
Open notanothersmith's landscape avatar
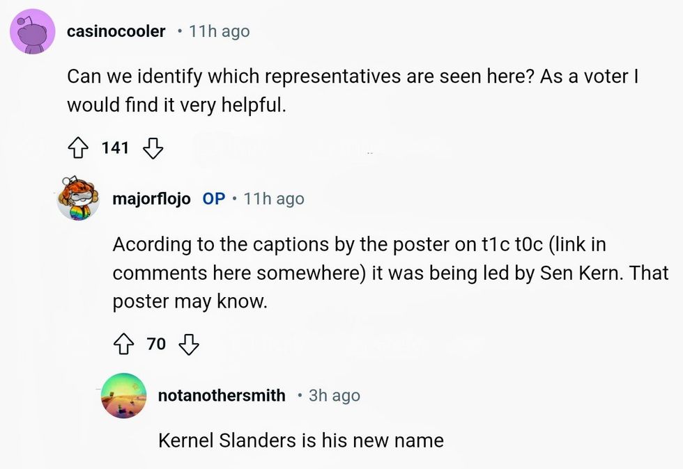124,395
